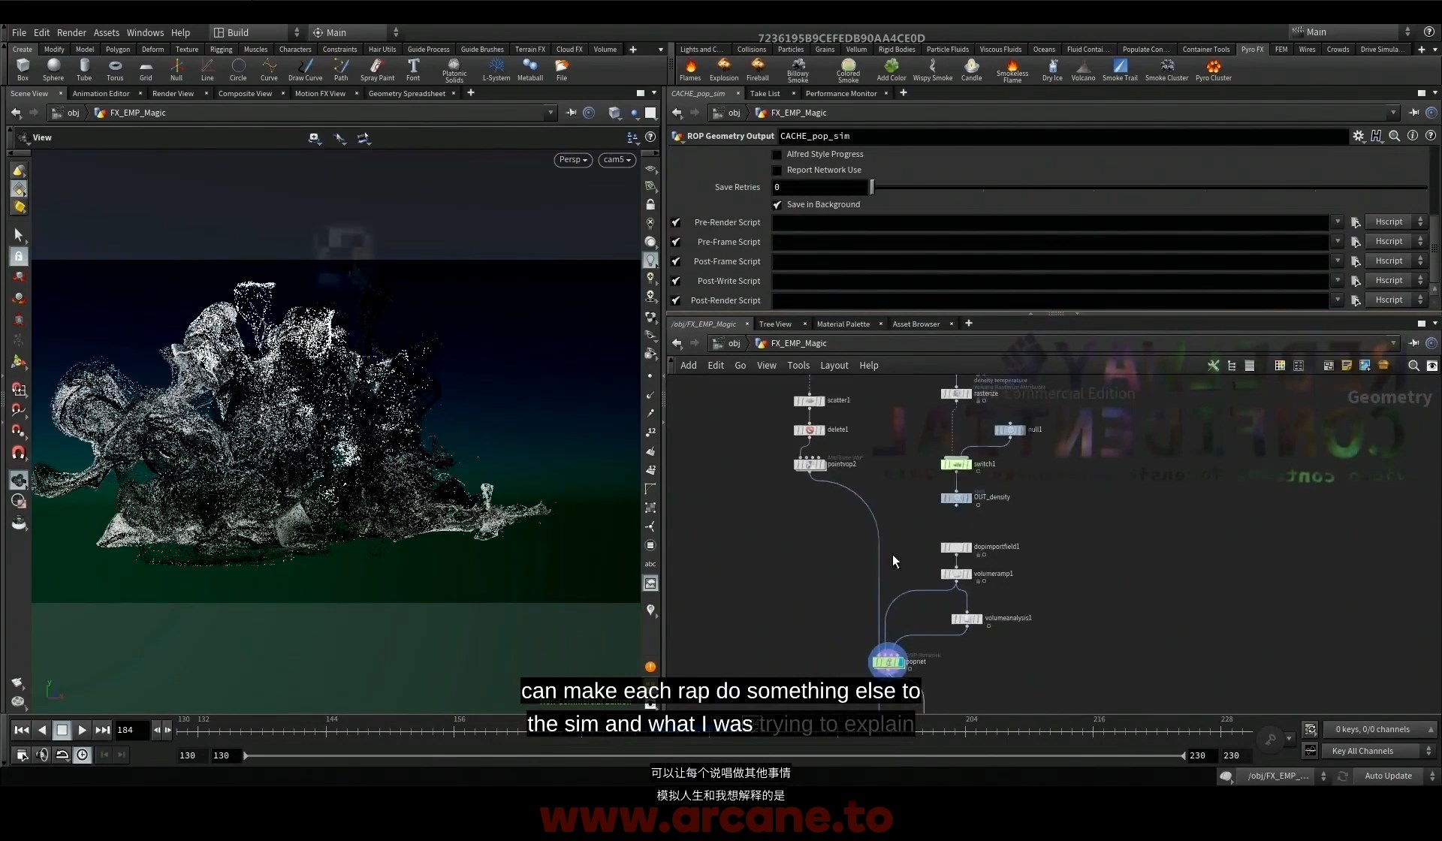Select the OUT_density node
The width and height of the screenshot is (1442, 841).
tap(956, 498)
